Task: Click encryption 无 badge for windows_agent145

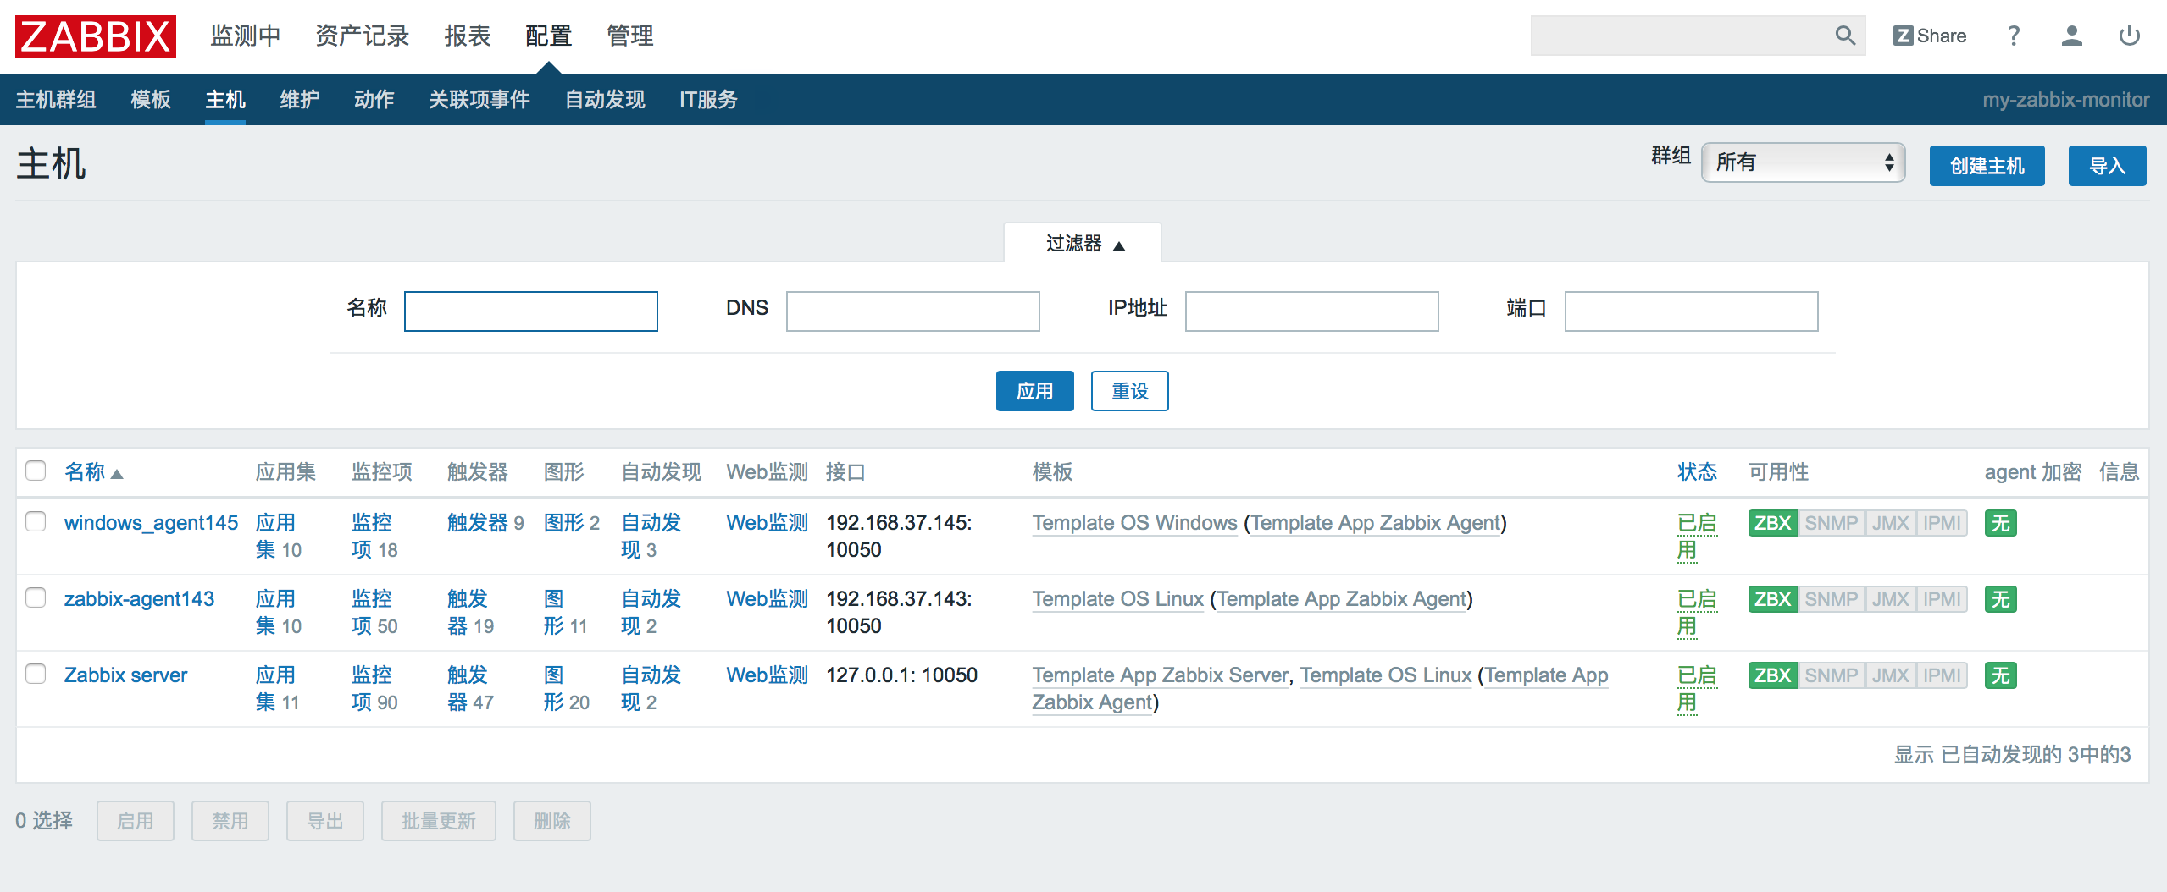Action: pos(2000,523)
